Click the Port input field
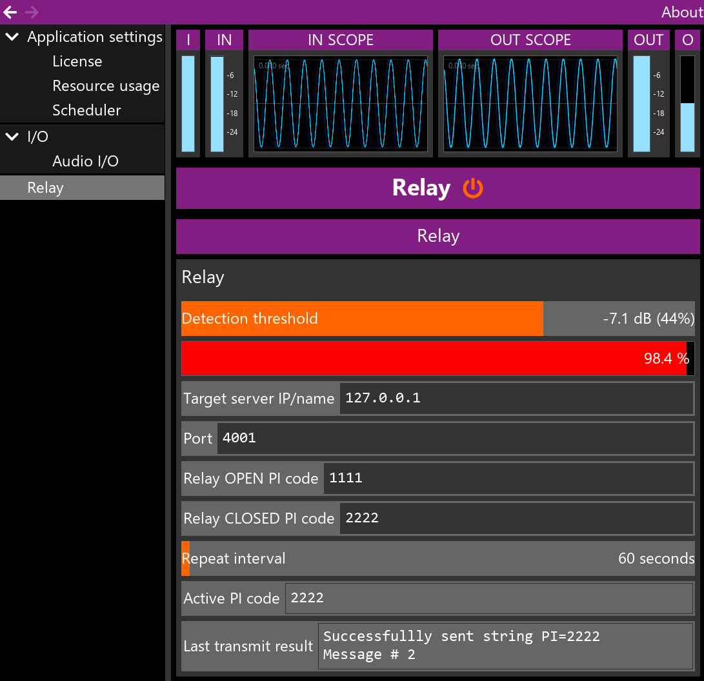 click(x=452, y=438)
